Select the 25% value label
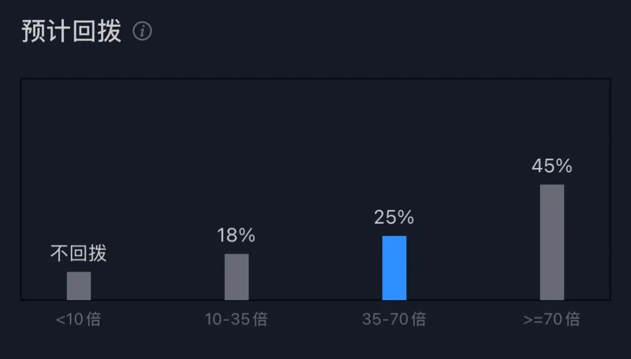This screenshot has height=359, width=631. click(x=394, y=218)
